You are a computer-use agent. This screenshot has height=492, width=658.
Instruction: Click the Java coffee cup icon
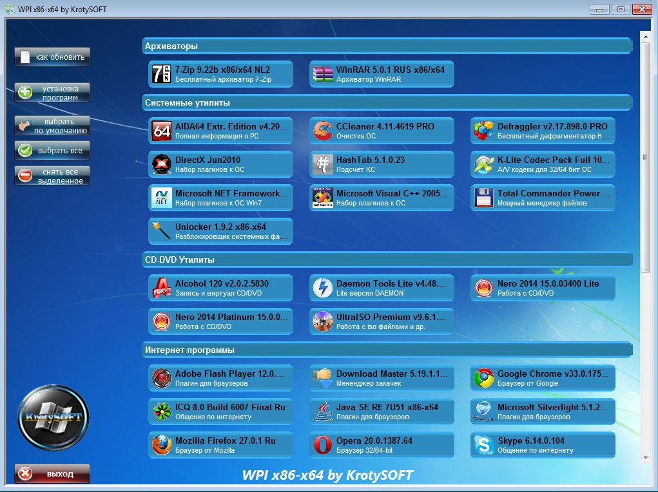323,412
